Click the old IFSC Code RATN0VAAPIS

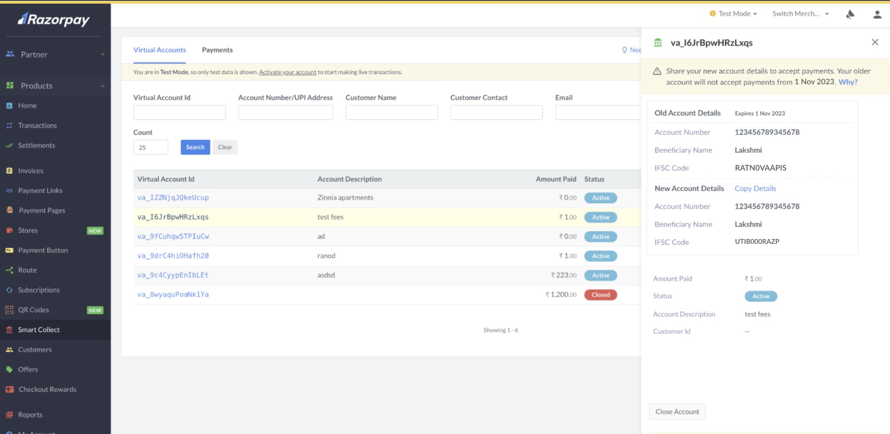[760, 168]
